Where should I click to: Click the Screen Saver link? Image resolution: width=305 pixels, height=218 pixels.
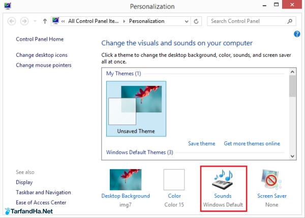(x=272, y=196)
